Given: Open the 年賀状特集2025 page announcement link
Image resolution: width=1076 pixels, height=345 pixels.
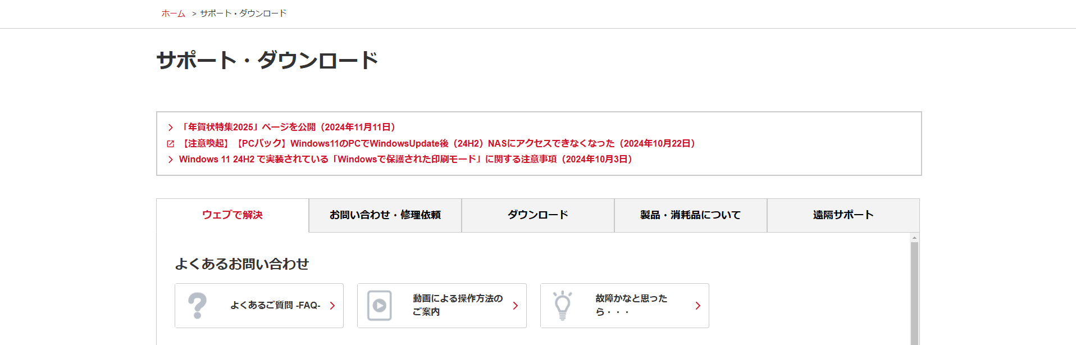Looking at the screenshot, I should 289,128.
